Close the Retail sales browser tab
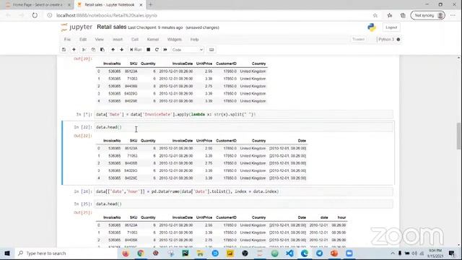This screenshot has width=462, height=260. click(141, 5)
